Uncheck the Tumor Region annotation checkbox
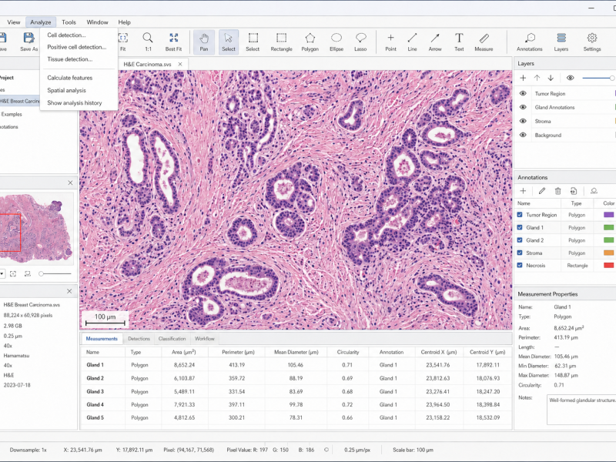The height and width of the screenshot is (462, 616). click(x=520, y=215)
